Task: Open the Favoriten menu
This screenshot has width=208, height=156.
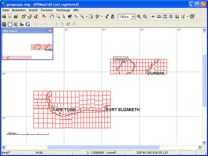Action: (47, 10)
